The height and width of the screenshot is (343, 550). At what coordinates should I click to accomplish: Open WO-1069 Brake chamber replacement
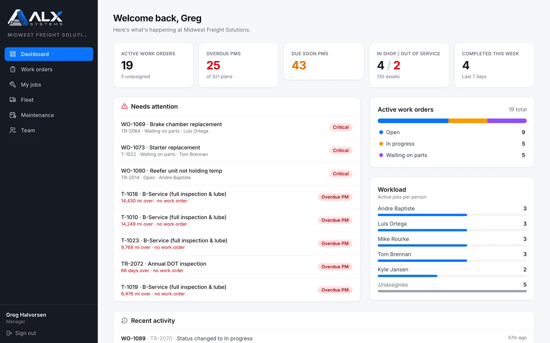237,127
